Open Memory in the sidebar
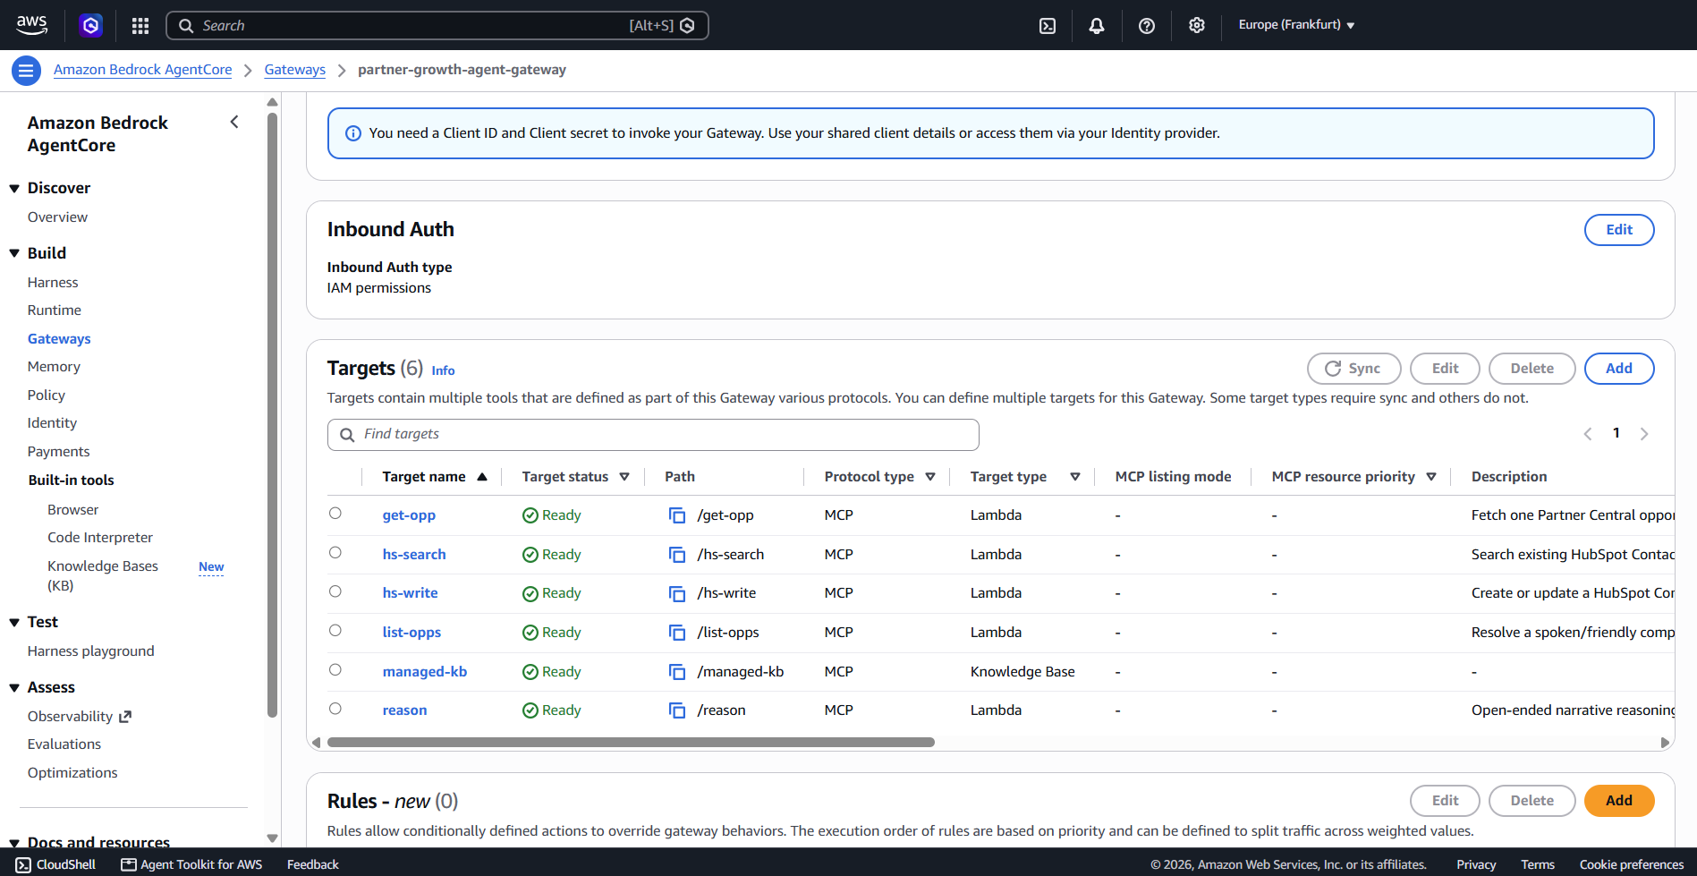The height and width of the screenshot is (876, 1697). point(54,367)
